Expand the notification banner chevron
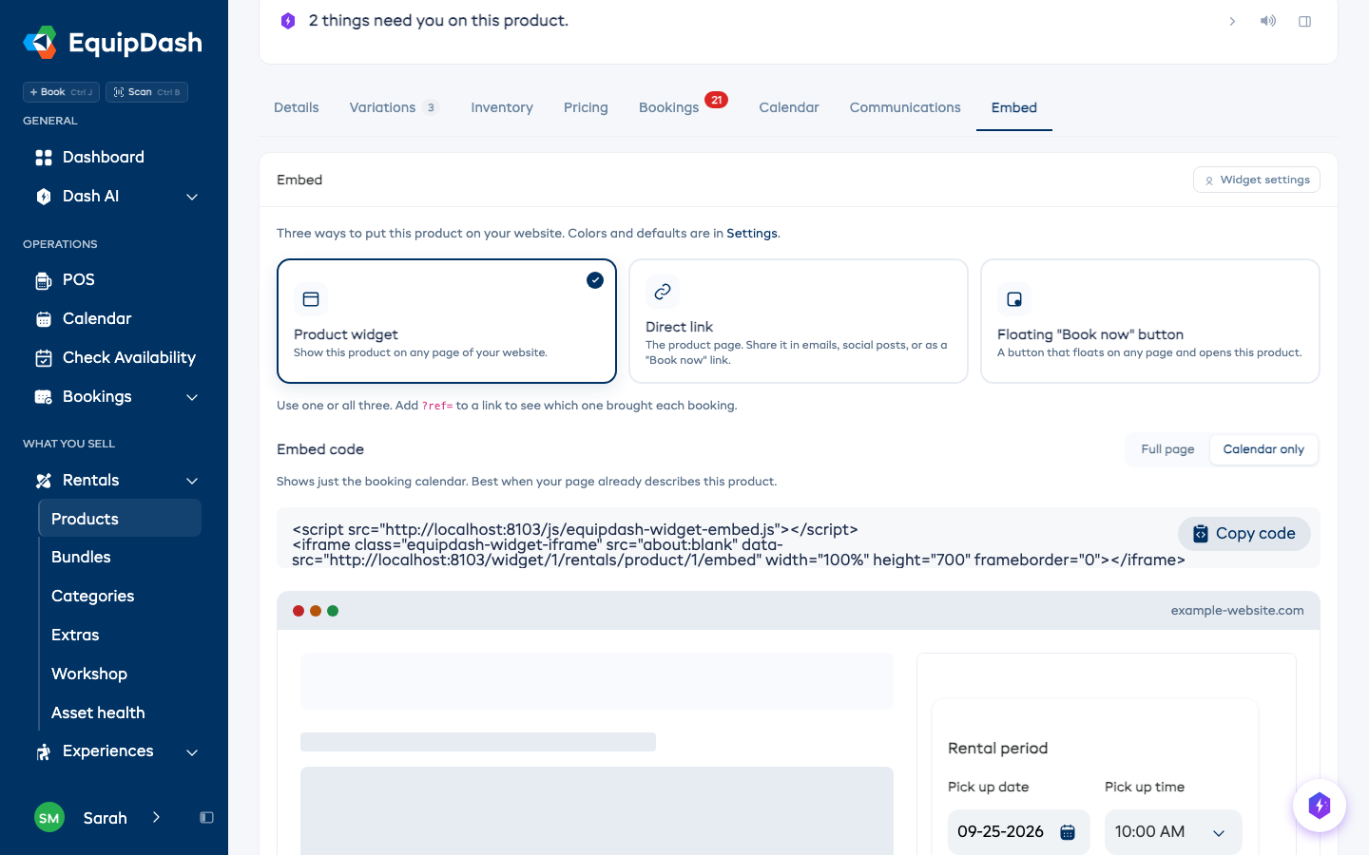The image size is (1369, 855). (x=1232, y=21)
